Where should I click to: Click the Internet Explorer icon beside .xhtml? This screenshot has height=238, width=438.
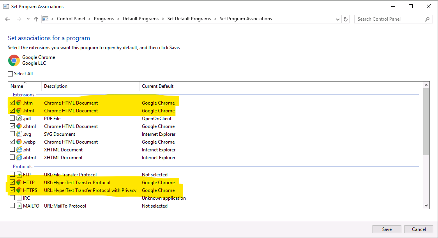click(x=19, y=158)
